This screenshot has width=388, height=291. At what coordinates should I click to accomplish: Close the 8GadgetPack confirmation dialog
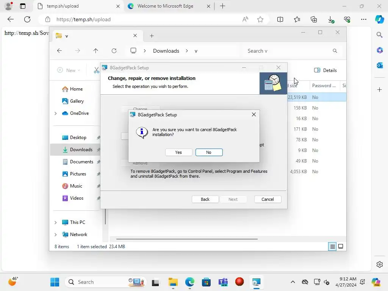[253, 114]
